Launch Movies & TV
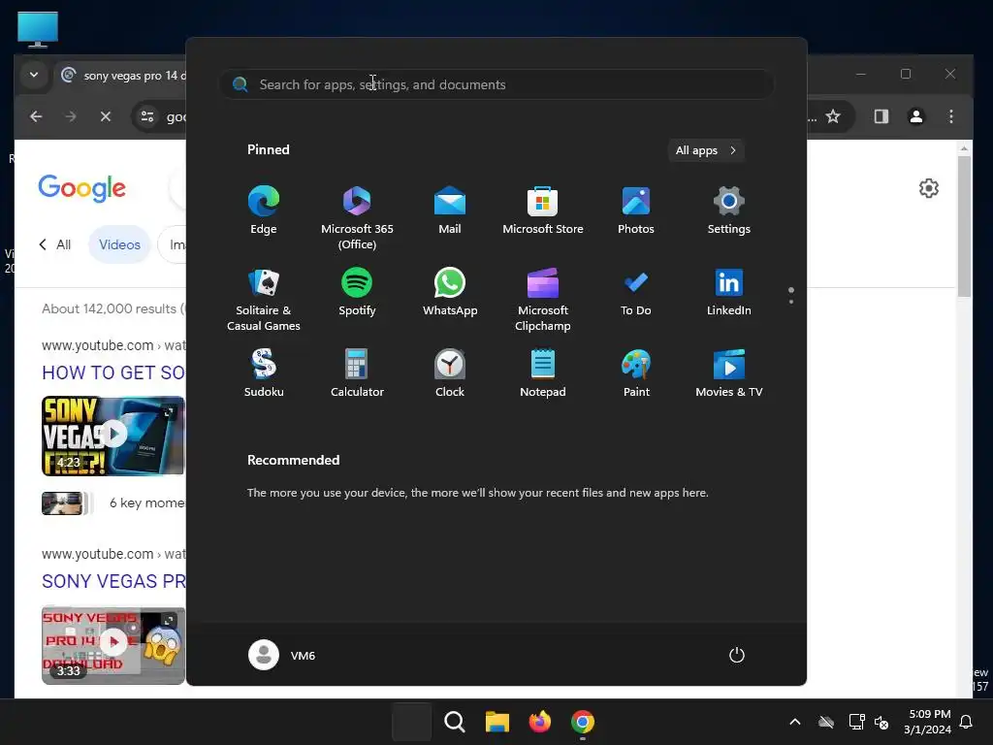This screenshot has width=993, height=745. pos(729,373)
